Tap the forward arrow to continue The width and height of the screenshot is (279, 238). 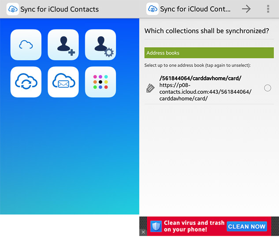(246, 9)
